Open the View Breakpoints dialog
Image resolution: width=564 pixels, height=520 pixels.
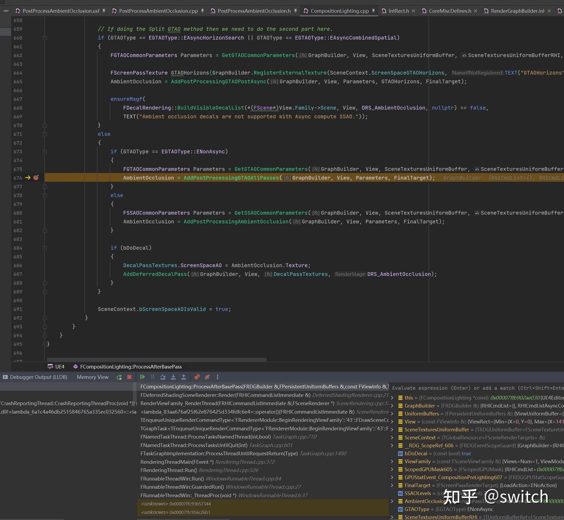point(197,377)
